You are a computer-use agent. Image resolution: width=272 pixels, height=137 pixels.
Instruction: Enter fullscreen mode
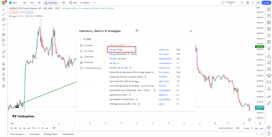click(x=253, y=3)
